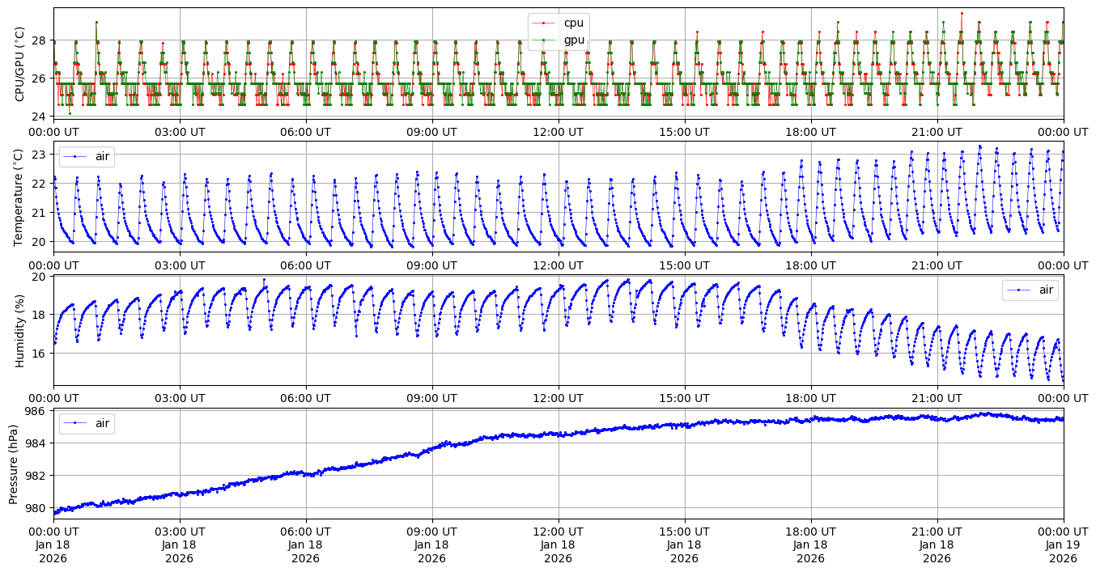Click the CPU/GPU (°C) y-axis label
The width and height of the screenshot is (1096, 572).
click(20, 64)
